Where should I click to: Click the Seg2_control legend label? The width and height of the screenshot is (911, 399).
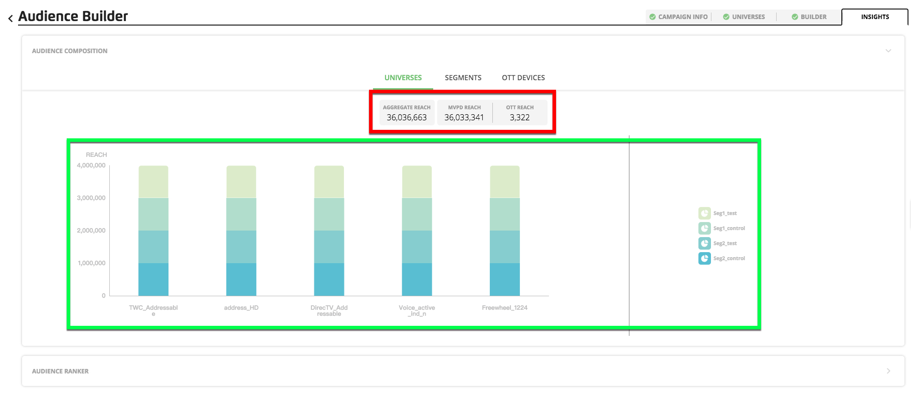[x=729, y=259]
